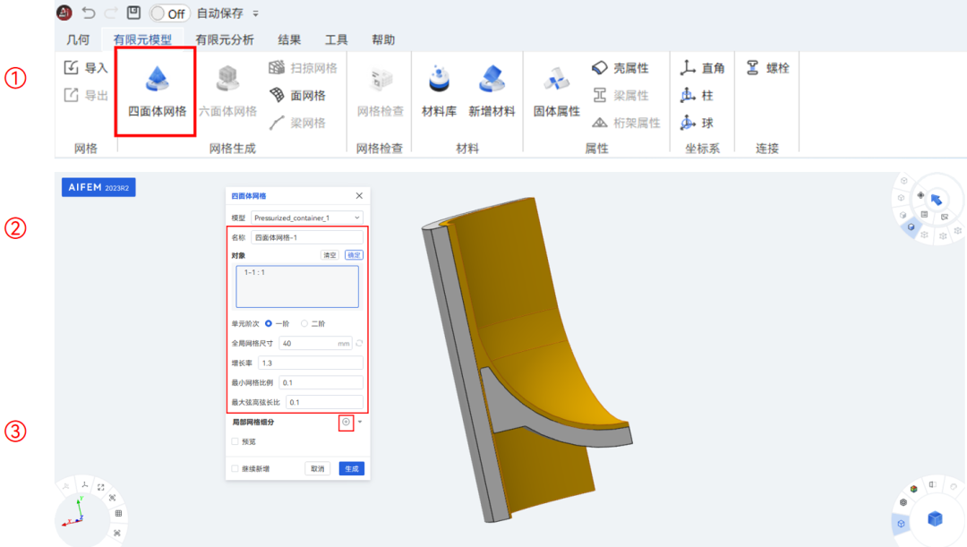Viewport: 967px width, 547px height.
Task: Click the 生成 button to create mesh
Action: click(350, 467)
